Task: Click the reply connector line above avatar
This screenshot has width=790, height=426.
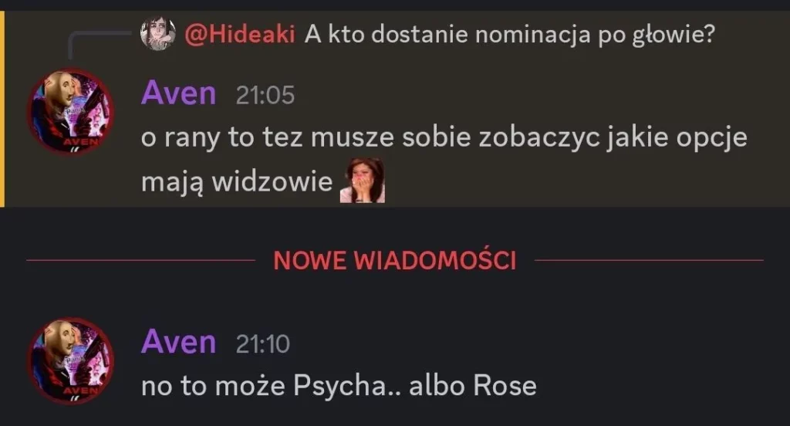Action: point(98,43)
